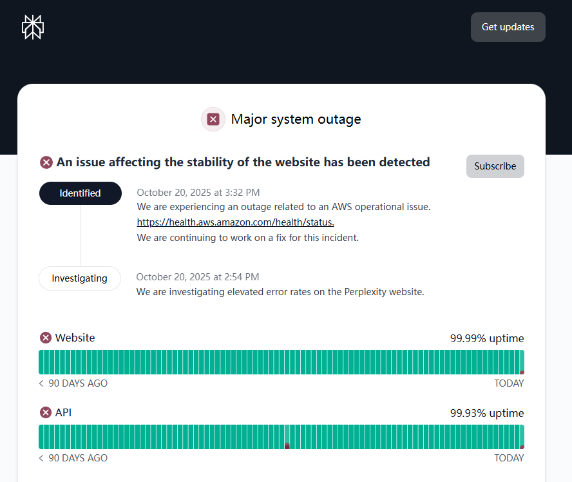Click 'TODAY' label under API chart
572x482 pixels.
[509, 458]
